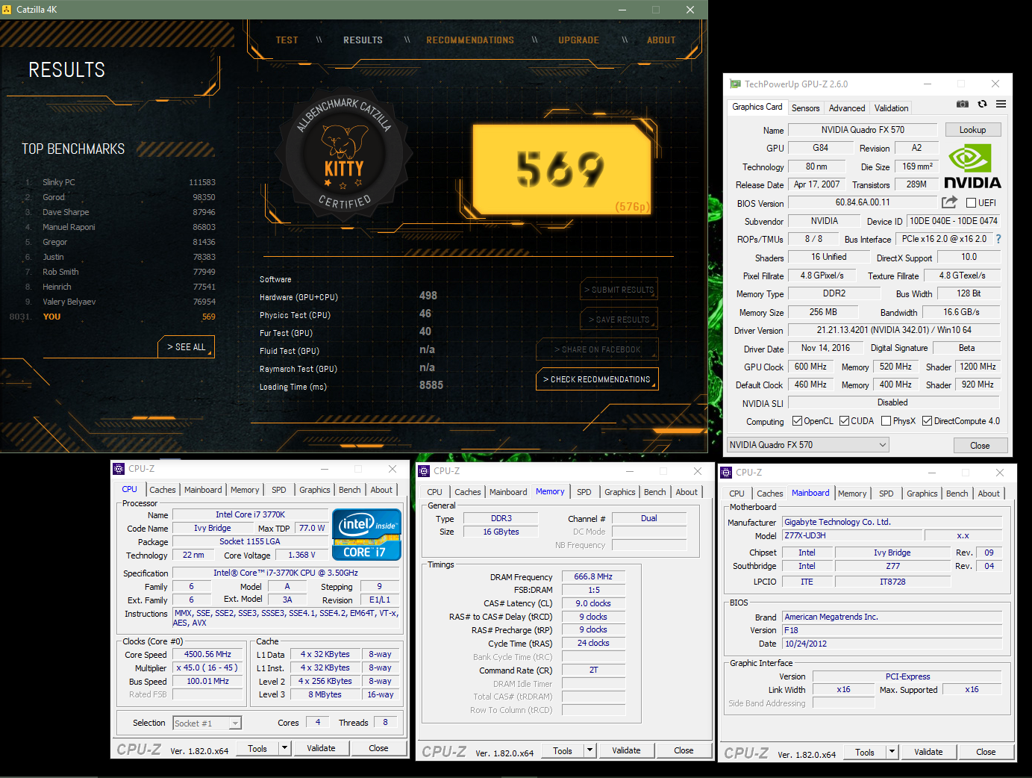Image resolution: width=1032 pixels, height=778 pixels.
Task: Click the BIOS Version F18 field
Action: click(892, 630)
